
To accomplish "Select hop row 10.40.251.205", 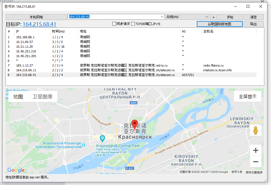I will (x=131, y=56).
